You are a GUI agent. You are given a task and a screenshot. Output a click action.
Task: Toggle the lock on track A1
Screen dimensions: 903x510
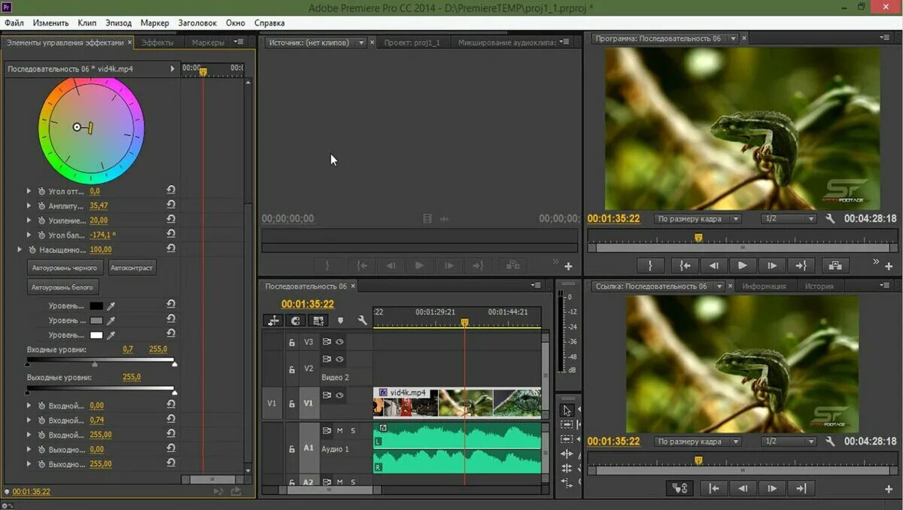291,448
